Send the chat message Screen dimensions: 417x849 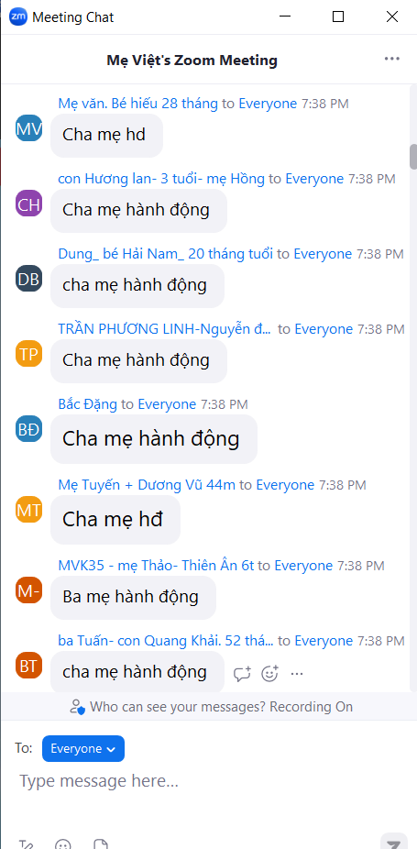[393, 841]
